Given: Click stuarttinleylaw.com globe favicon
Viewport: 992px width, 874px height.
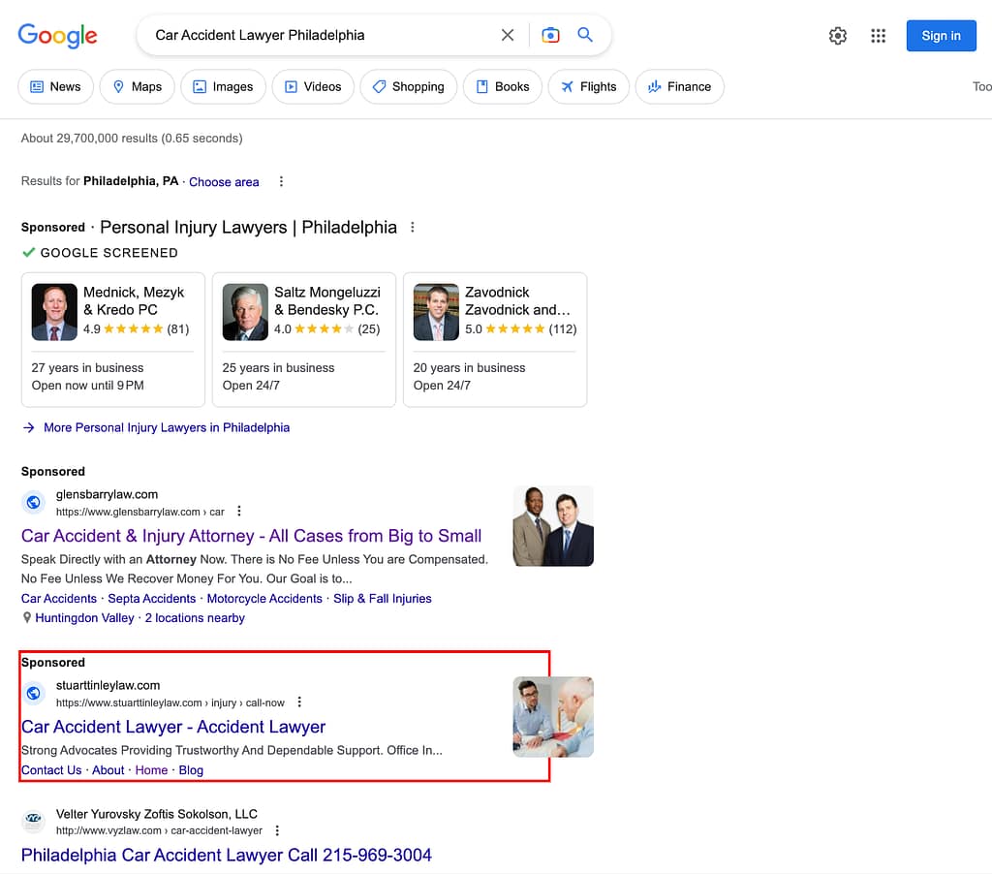Looking at the screenshot, I should [x=34, y=693].
